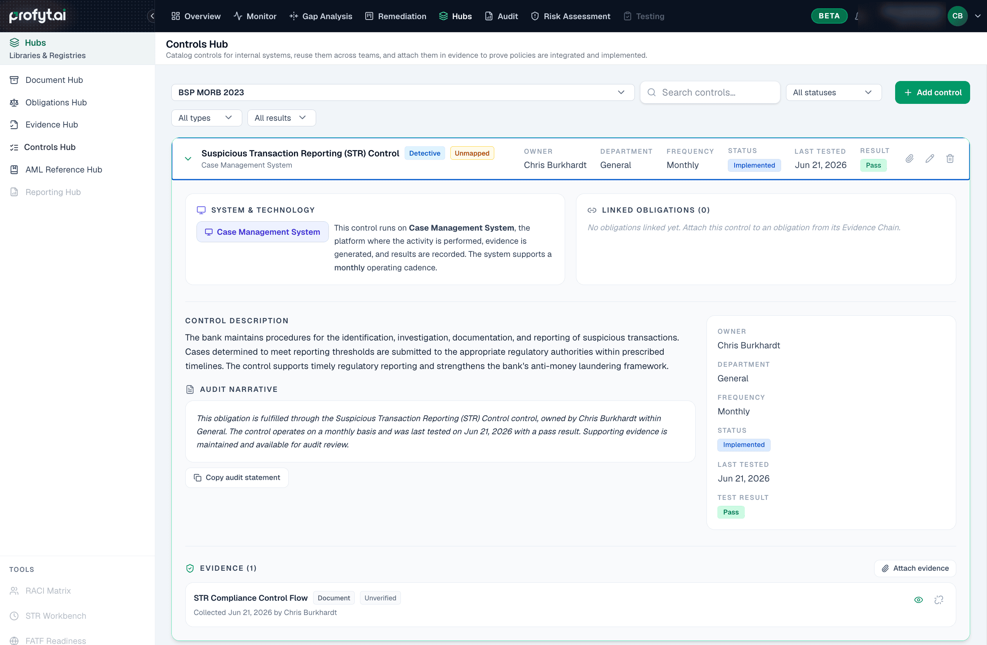Go to Gap Analysis tab
The height and width of the screenshot is (645, 987).
pos(321,16)
